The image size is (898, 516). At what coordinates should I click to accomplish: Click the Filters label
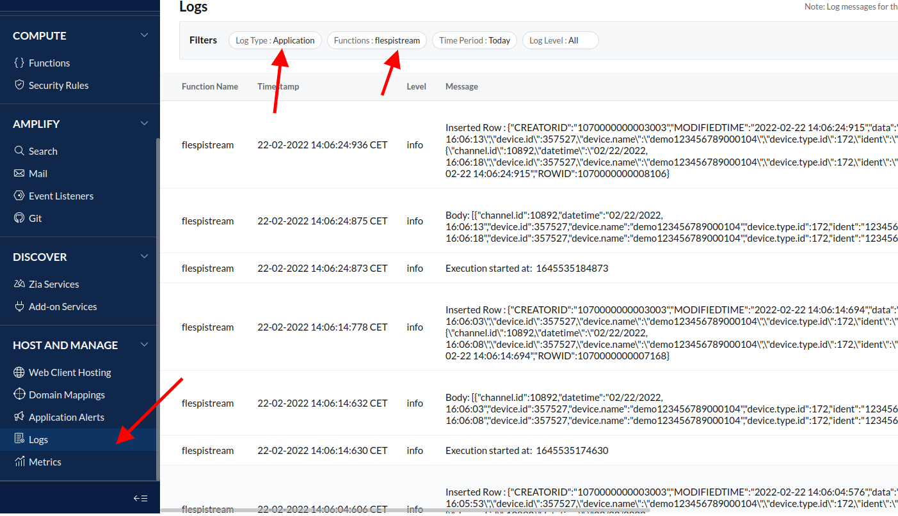204,40
